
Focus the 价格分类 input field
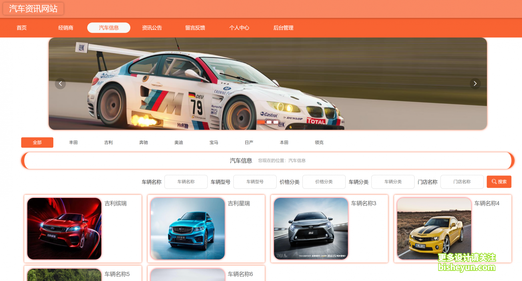(324, 182)
